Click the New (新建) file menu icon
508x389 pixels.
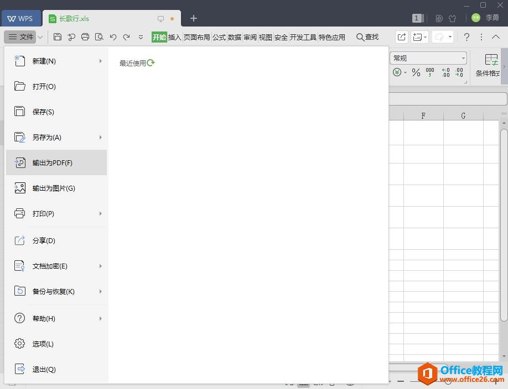[19, 61]
